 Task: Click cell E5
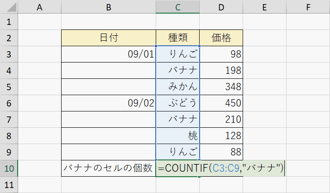(264, 87)
